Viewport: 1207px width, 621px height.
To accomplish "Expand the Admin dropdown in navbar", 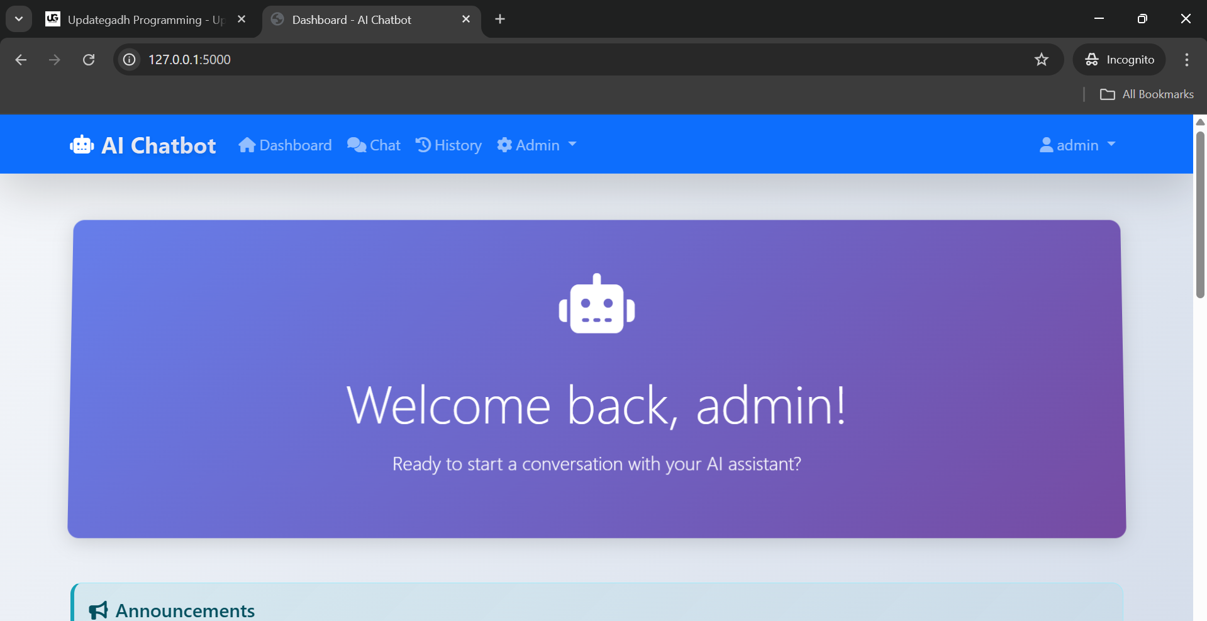I will pyautogui.click(x=537, y=145).
